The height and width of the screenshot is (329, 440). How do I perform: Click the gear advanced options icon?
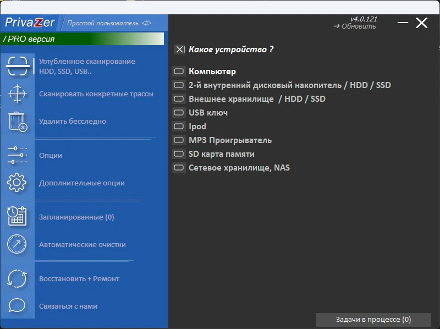coord(17,183)
